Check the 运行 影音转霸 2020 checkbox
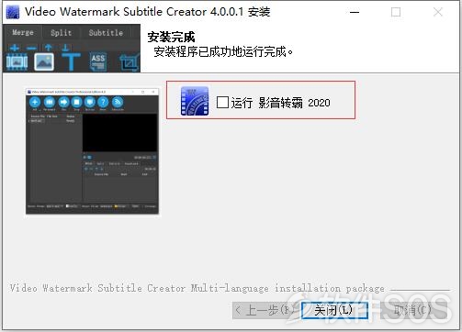The height and width of the screenshot is (332, 462). click(222, 103)
